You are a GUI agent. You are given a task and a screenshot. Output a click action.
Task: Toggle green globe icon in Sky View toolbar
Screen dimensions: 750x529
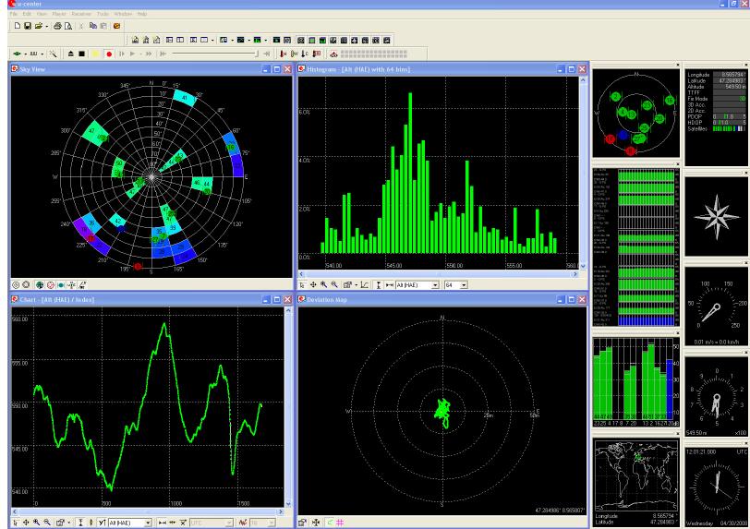coord(40,284)
